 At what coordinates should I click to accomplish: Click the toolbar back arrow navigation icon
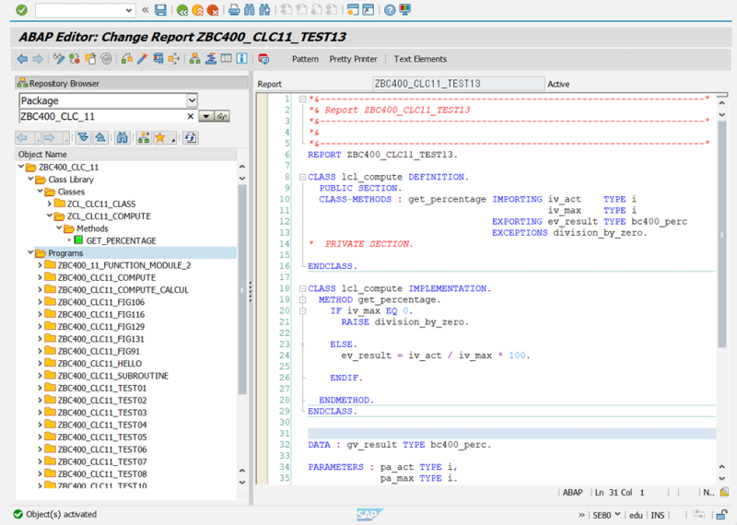(22, 59)
